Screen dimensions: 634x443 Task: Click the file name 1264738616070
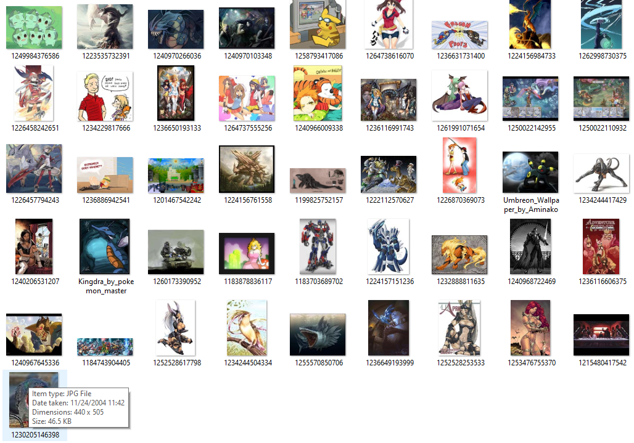pos(390,55)
